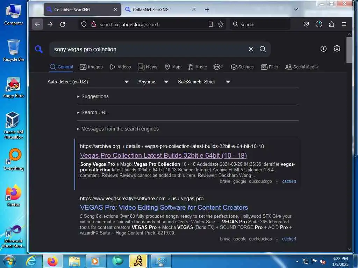
Task: Select Oracle VM VirtualBox desktop icon
Action: click(14, 125)
